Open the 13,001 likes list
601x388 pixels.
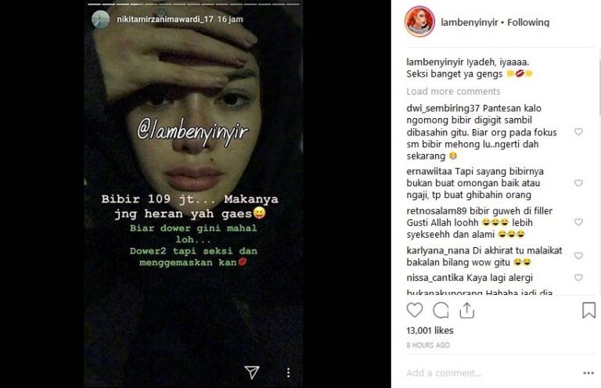[x=430, y=331]
